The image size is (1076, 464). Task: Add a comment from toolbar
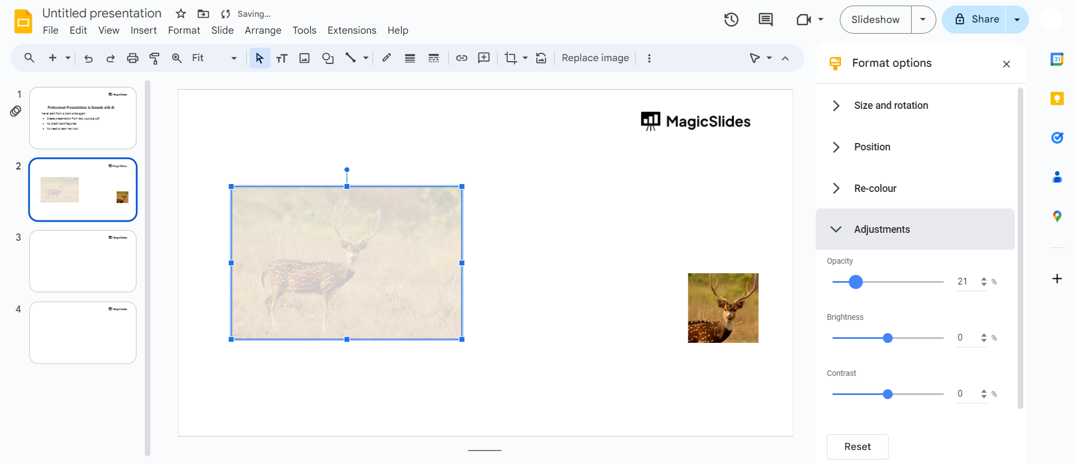tap(484, 58)
